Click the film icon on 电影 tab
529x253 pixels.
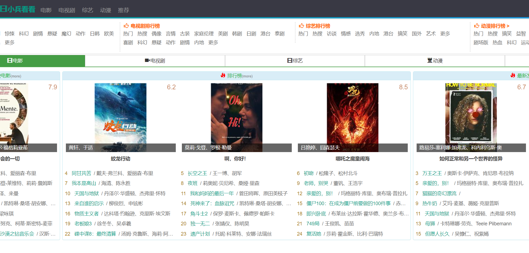pyautogui.click(x=9, y=61)
